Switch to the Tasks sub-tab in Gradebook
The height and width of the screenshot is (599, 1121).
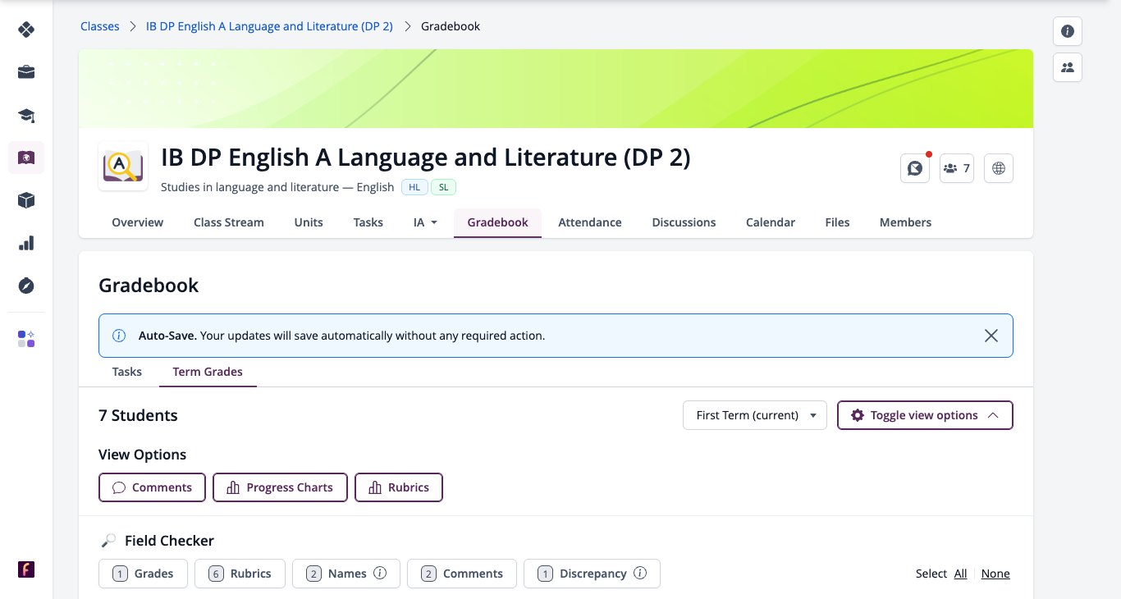127,372
